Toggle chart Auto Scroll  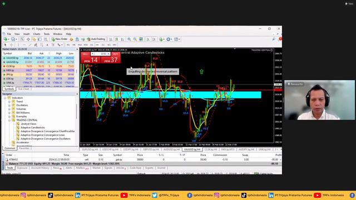click(149, 39)
